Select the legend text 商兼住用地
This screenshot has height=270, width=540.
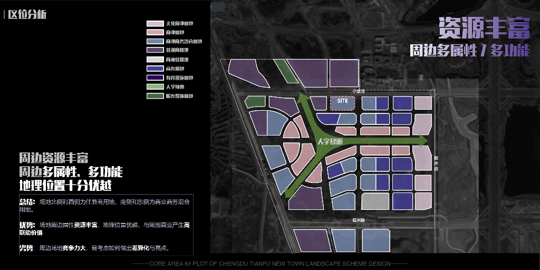click(x=177, y=60)
